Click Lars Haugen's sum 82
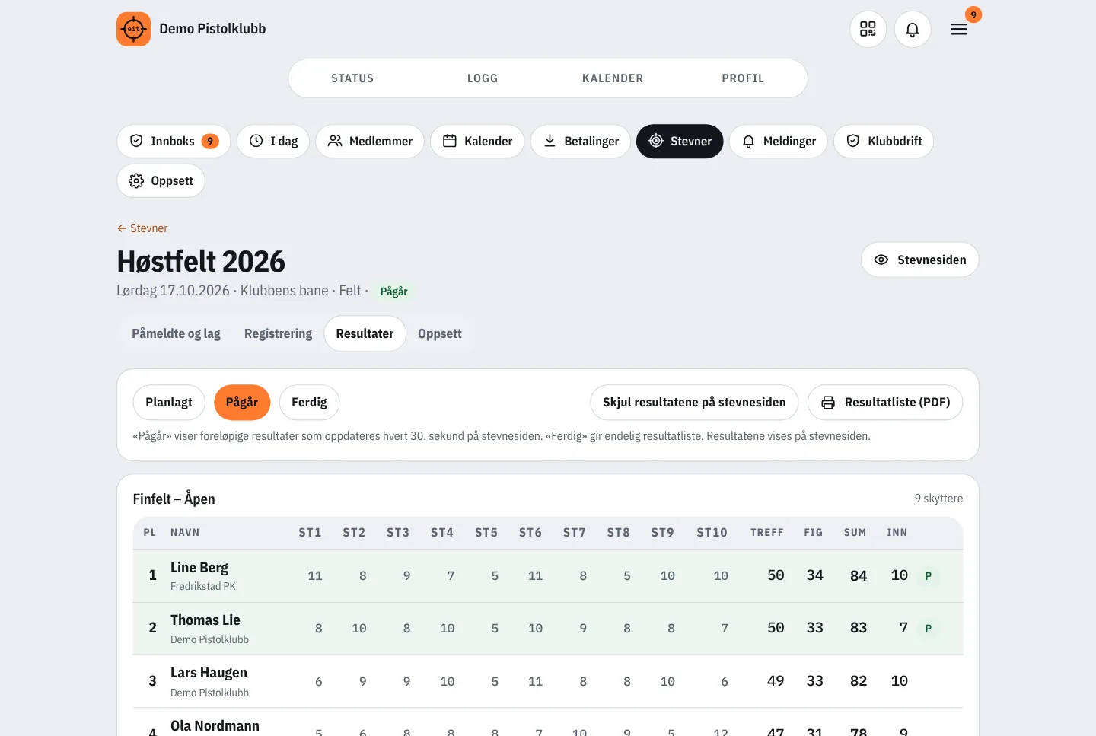The height and width of the screenshot is (736, 1096). click(859, 681)
